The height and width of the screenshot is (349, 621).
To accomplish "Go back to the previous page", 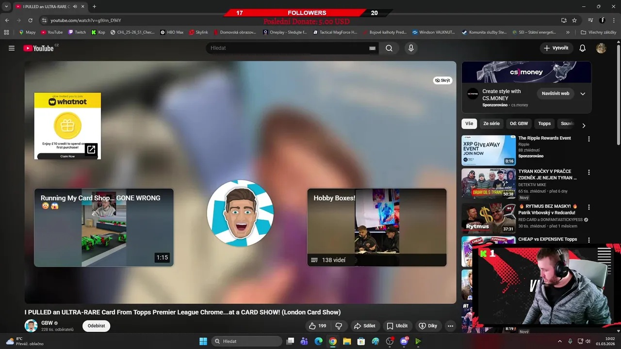I will tap(7, 20).
